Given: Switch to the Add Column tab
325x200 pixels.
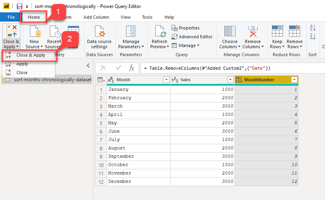Looking at the screenshot, I should [x=96, y=17].
